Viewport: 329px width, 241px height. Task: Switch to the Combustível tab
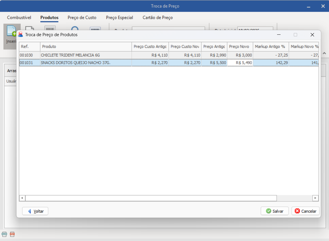[19, 18]
